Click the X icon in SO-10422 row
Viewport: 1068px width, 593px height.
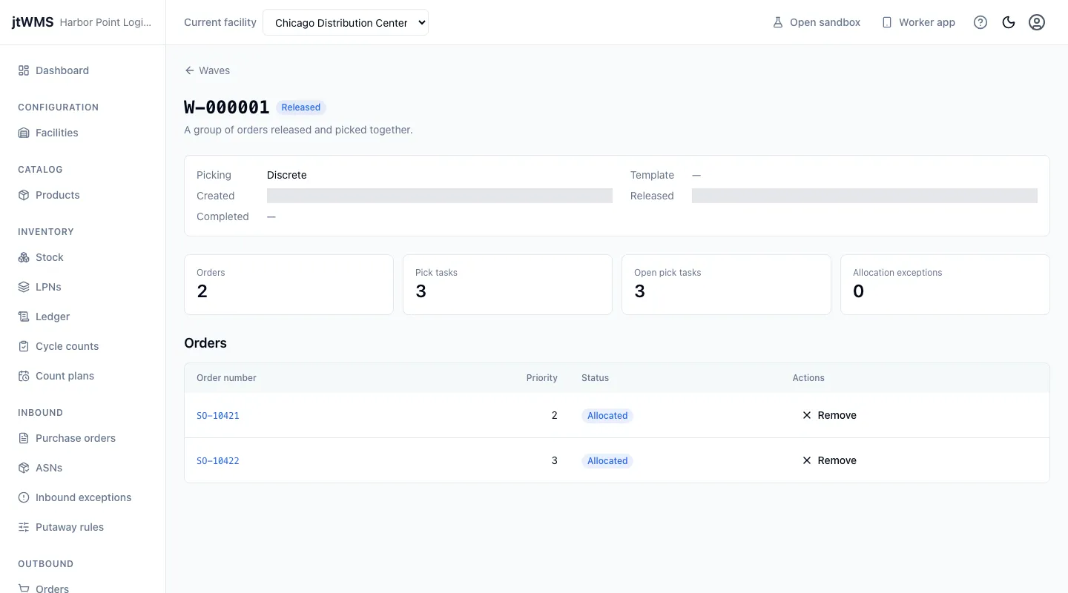pyautogui.click(x=807, y=460)
